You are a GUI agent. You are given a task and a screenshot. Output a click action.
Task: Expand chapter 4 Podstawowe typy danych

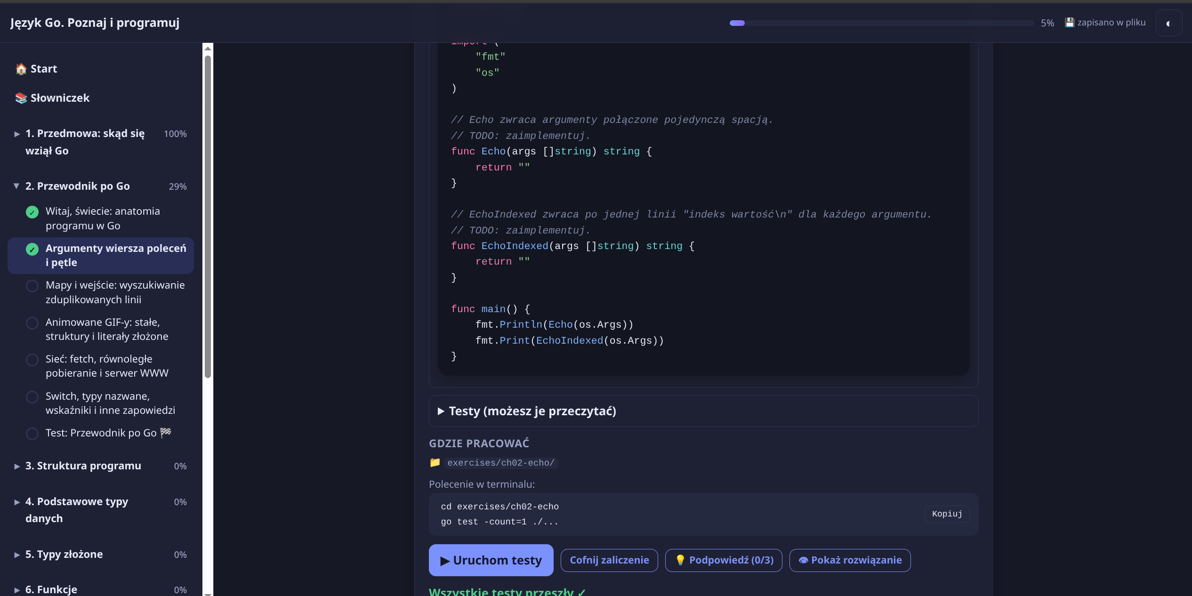click(17, 502)
